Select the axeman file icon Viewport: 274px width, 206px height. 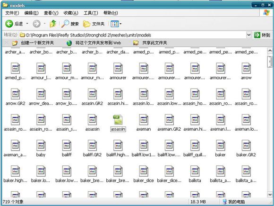pyautogui.click(x=144, y=120)
